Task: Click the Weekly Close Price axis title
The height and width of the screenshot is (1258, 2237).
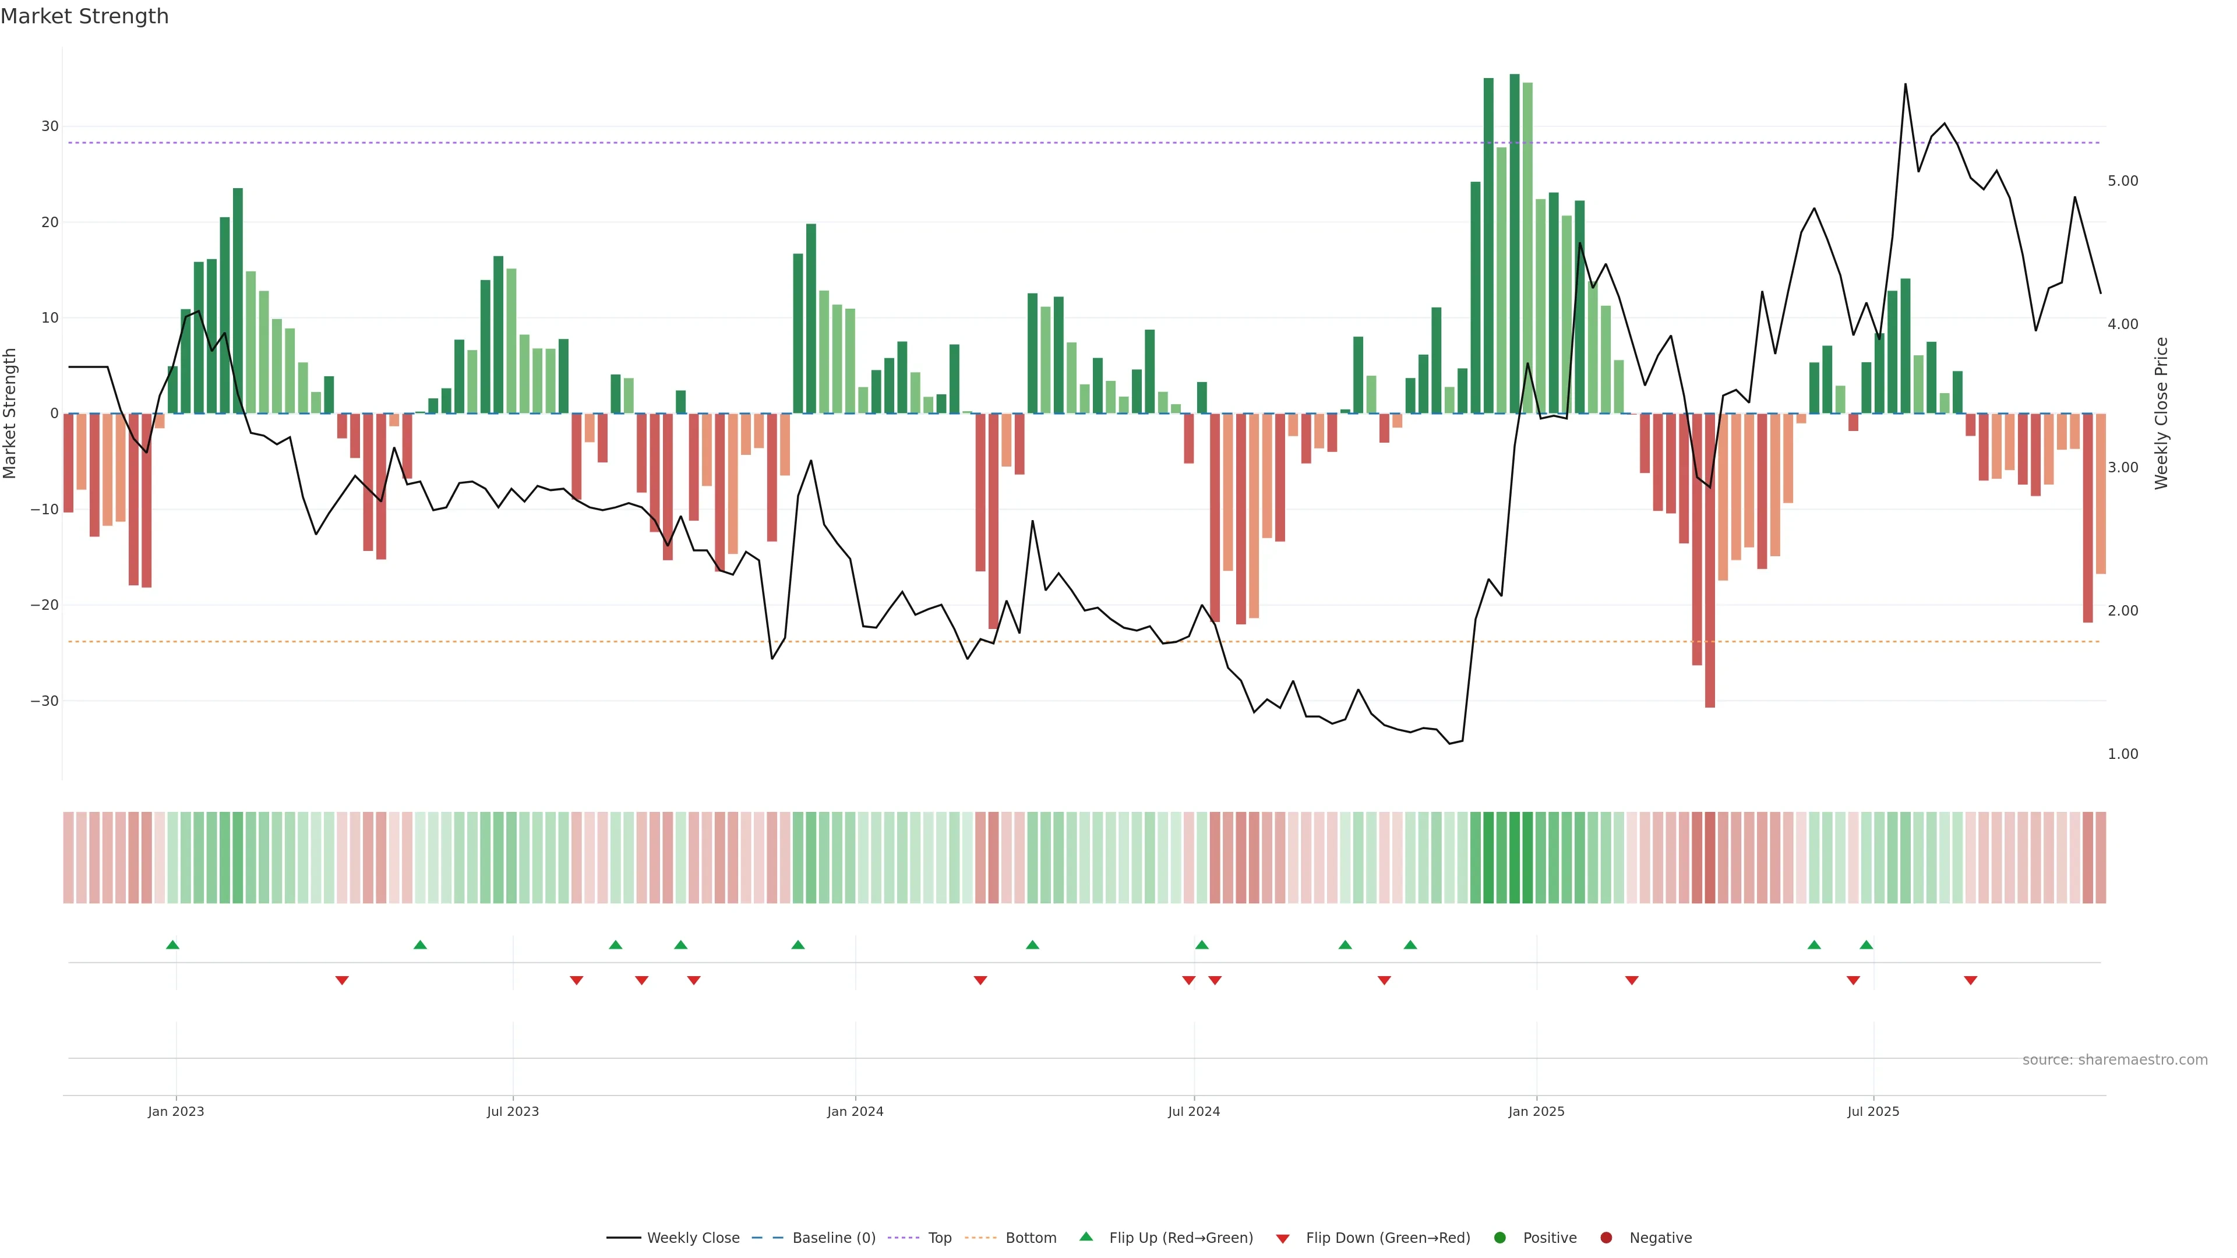Action: (x=2161, y=414)
